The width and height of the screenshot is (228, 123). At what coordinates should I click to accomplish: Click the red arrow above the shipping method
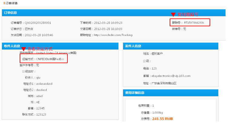tap(23, 49)
